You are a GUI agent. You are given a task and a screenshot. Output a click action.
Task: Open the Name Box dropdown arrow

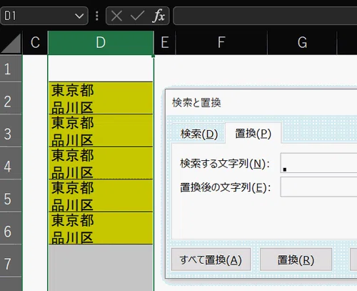(x=79, y=16)
